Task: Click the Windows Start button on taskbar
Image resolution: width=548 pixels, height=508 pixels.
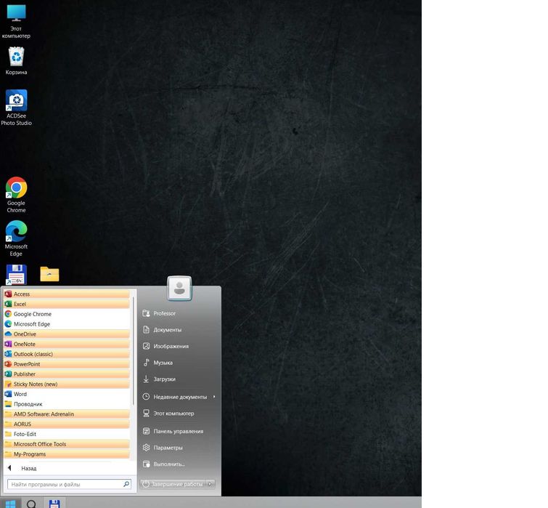Action: (10, 503)
